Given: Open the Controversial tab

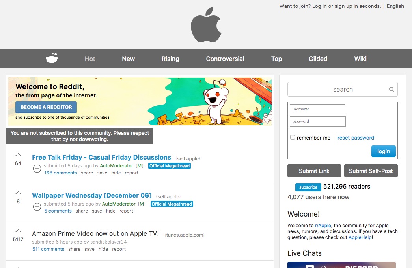Looking at the screenshot, I should 225,59.
